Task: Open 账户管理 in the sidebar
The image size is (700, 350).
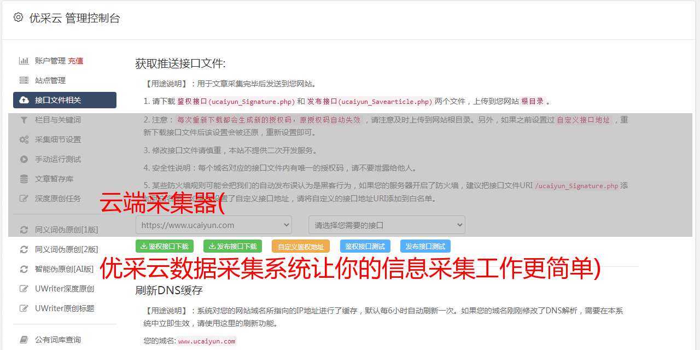Action: (x=50, y=61)
